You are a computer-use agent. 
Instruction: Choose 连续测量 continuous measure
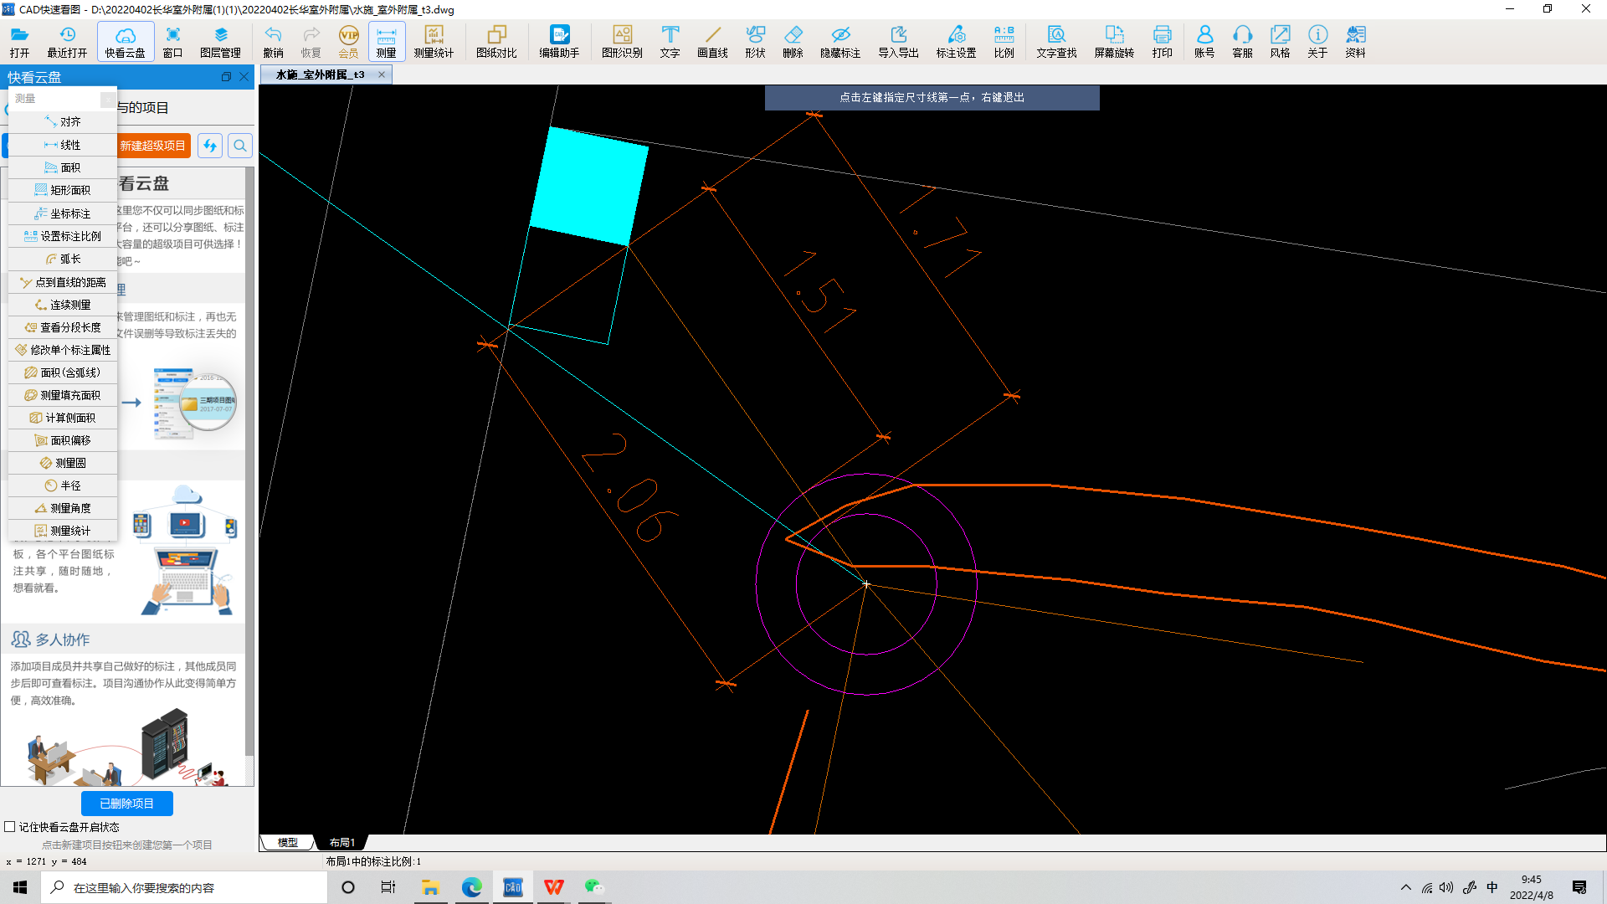[63, 305]
